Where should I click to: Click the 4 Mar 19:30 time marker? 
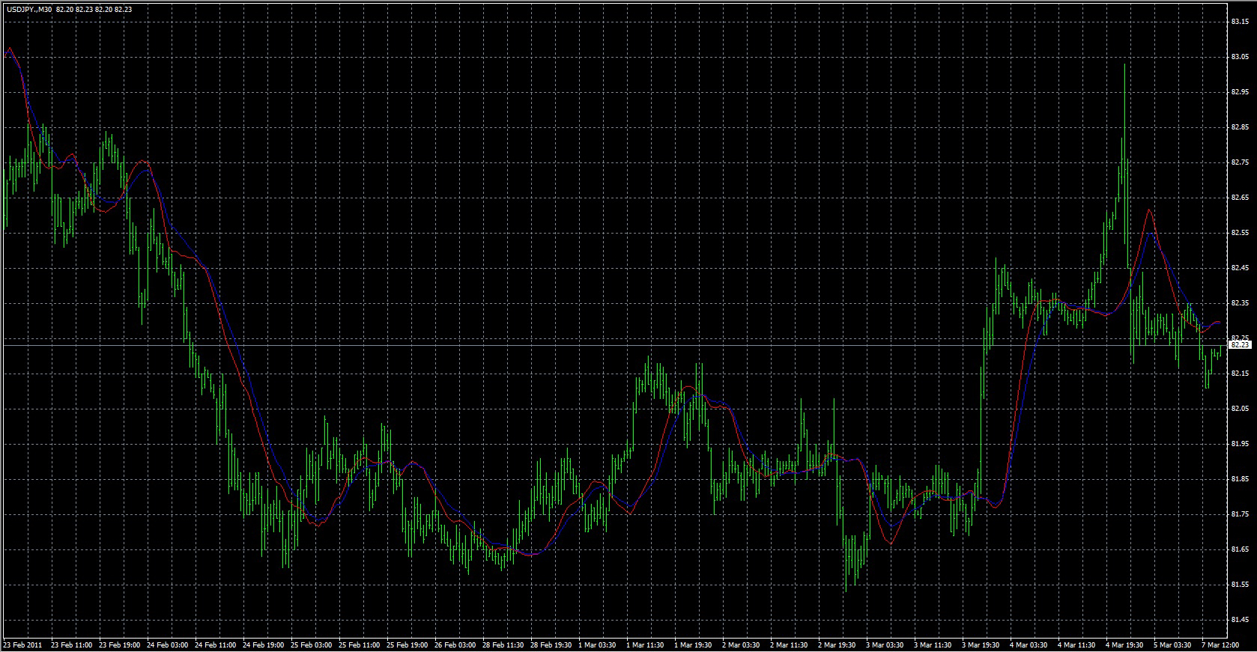(1124, 645)
